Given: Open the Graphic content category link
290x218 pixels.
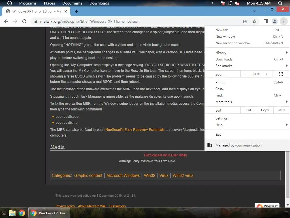Looking at the screenshot, I should pyautogui.click(x=88, y=175).
